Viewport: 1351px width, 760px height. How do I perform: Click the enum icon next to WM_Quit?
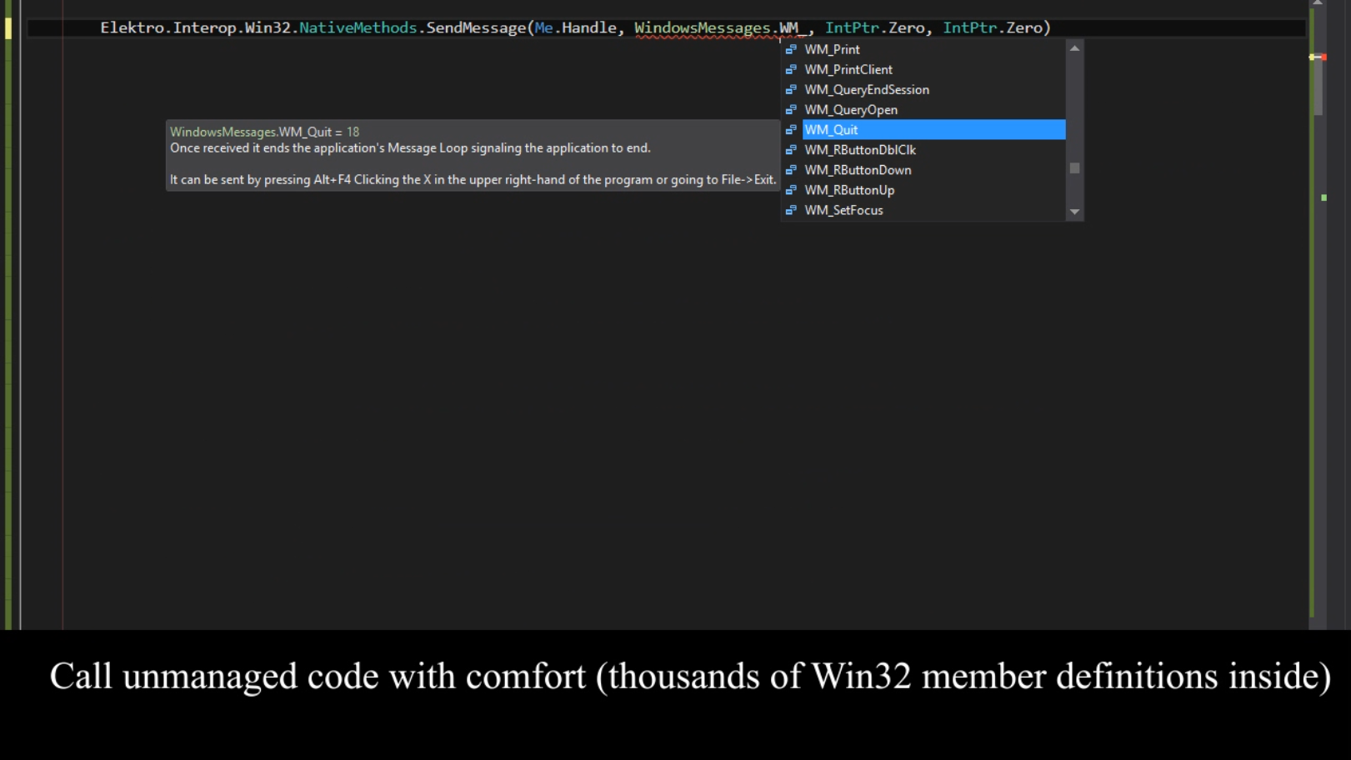pos(790,130)
